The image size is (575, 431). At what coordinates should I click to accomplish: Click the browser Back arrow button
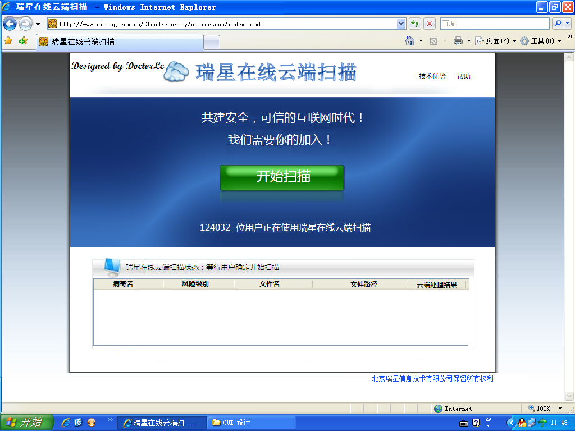click(x=10, y=24)
